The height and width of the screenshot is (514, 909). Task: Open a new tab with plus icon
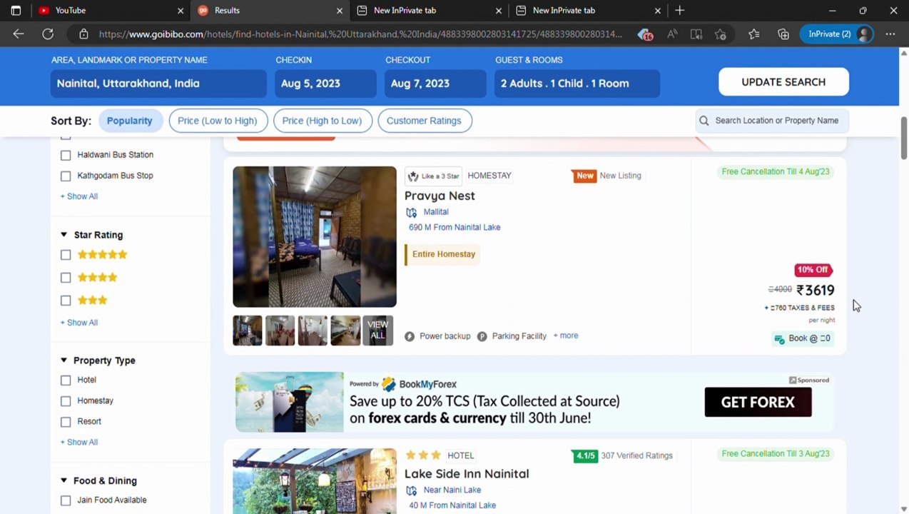coord(679,10)
